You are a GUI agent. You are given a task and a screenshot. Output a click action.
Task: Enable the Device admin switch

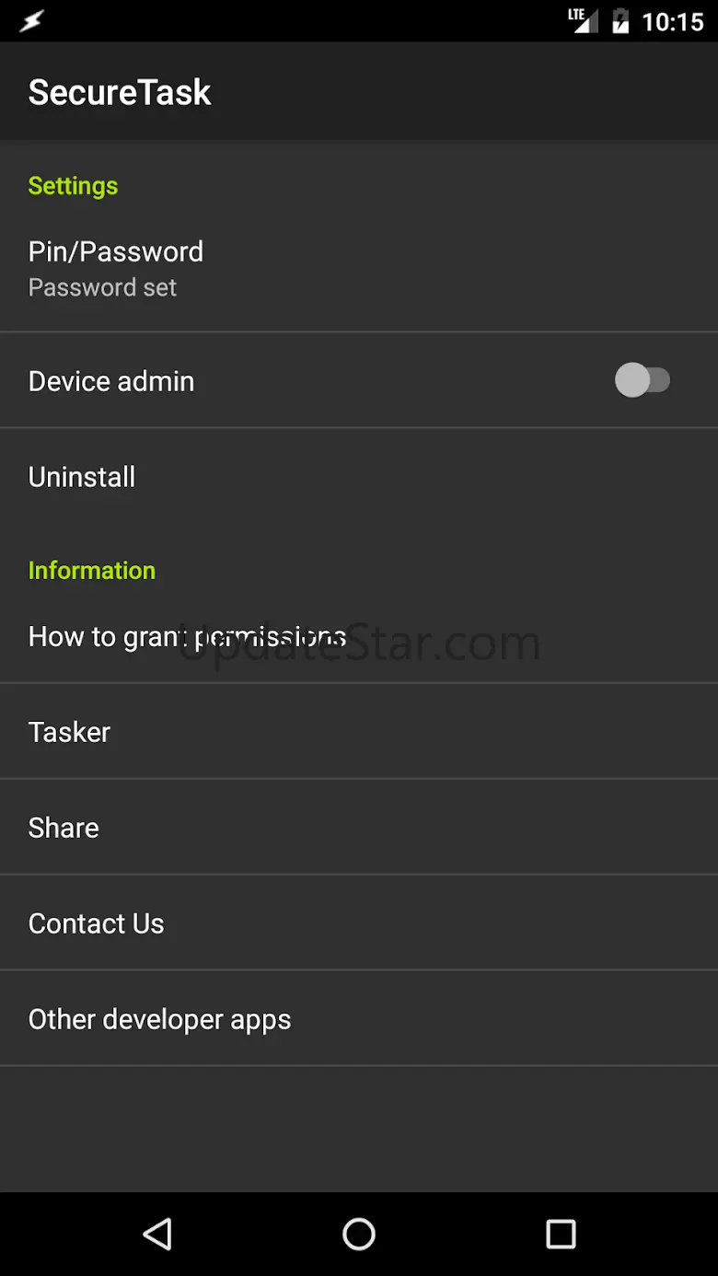(643, 380)
